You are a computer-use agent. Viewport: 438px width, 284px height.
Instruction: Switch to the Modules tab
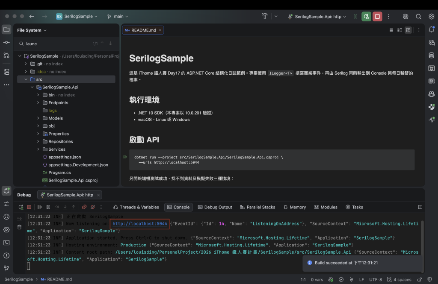point(326,207)
